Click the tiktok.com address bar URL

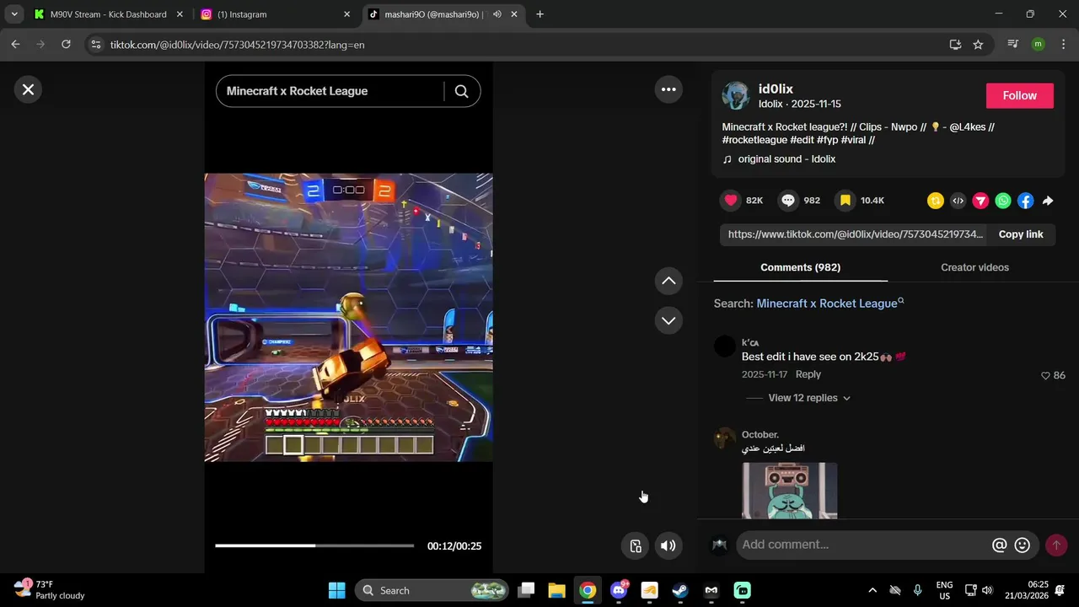coord(237,45)
